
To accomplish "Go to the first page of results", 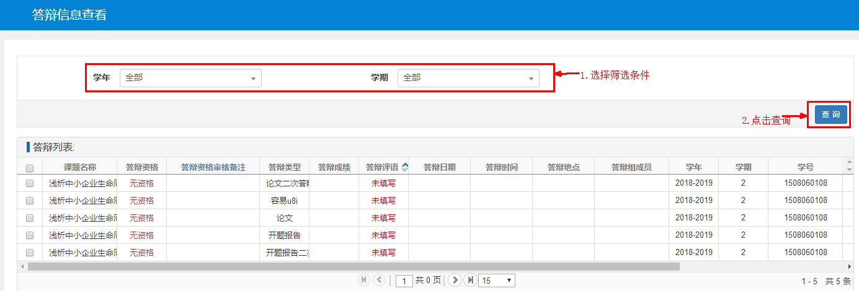I will coord(364,280).
